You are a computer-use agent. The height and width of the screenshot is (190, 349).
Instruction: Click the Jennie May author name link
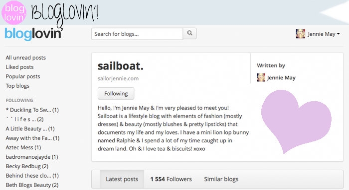(x=281, y=78)
